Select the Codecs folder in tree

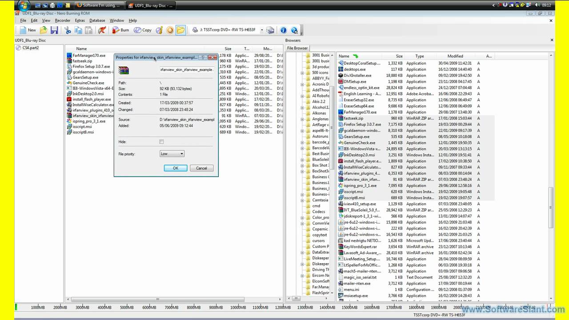click(x=319, y=212)
